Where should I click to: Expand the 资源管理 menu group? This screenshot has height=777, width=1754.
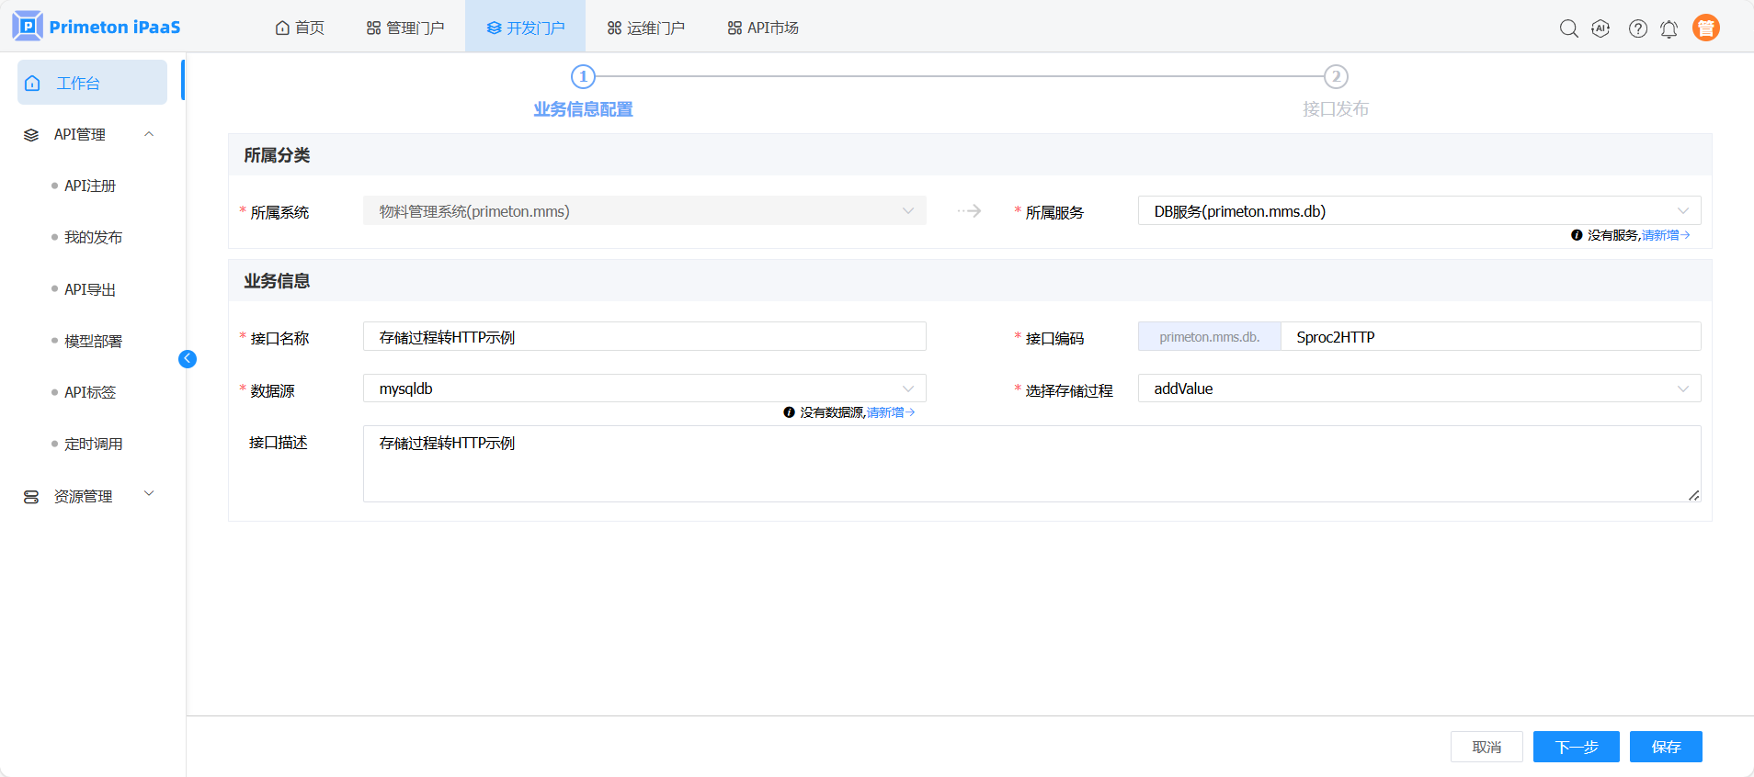(149, 494)
